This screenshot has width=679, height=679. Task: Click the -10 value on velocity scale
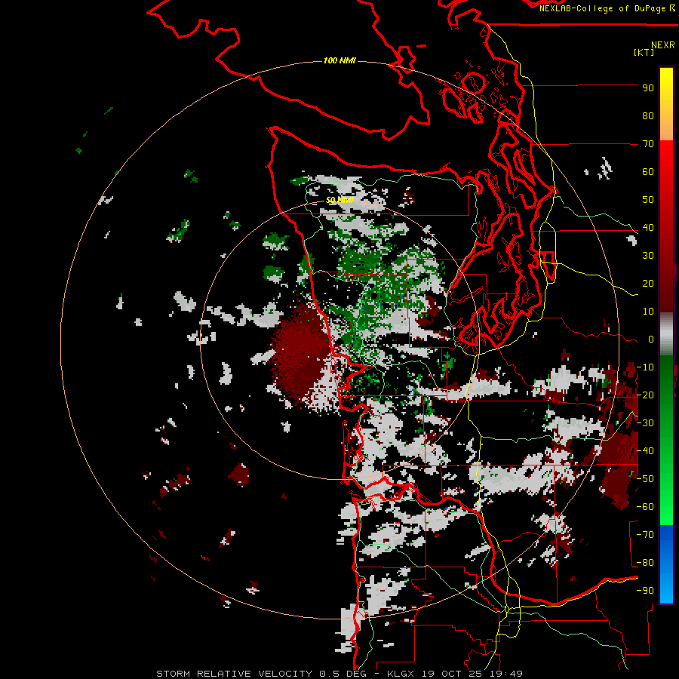coord(645,367)
